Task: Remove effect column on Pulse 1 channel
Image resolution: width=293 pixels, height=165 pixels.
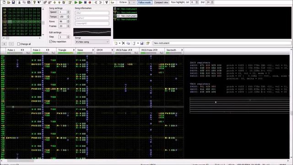Action: point(22,50)
